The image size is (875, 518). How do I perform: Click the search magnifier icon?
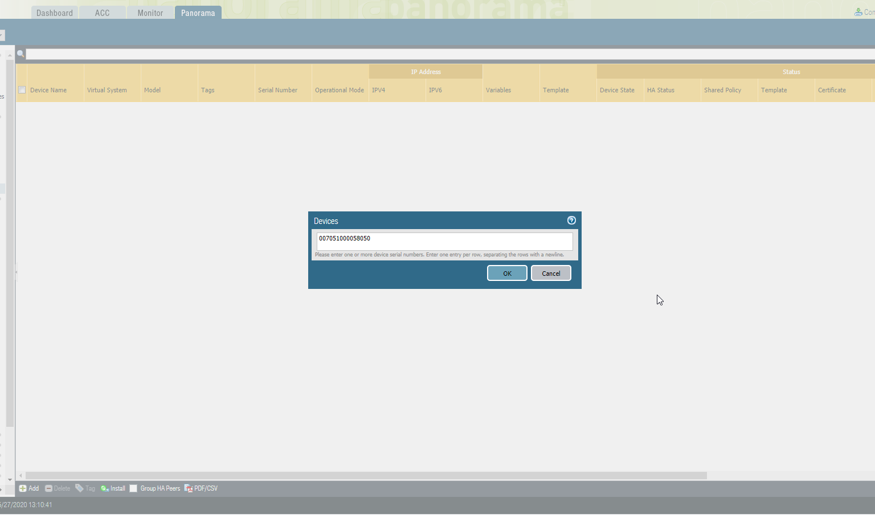(21, 54)
